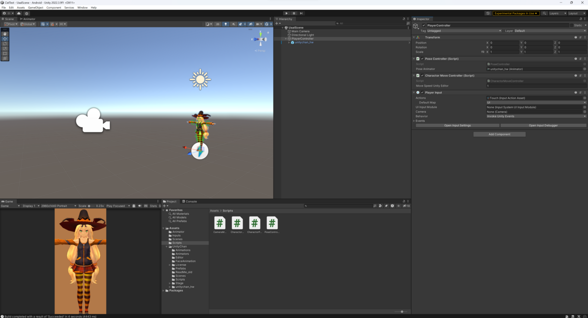
Task: Select the Move tool in Scene toolbar
Action: [5, 39]
